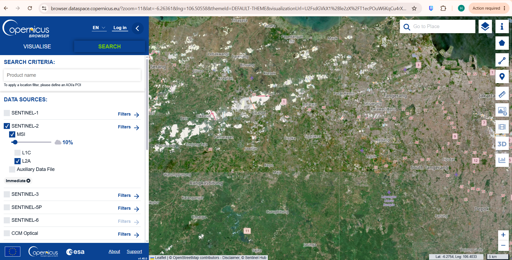This screenshot has width=512, height=260.
Task: Collapse the side panel with chevron
Action: pos(138,28)
